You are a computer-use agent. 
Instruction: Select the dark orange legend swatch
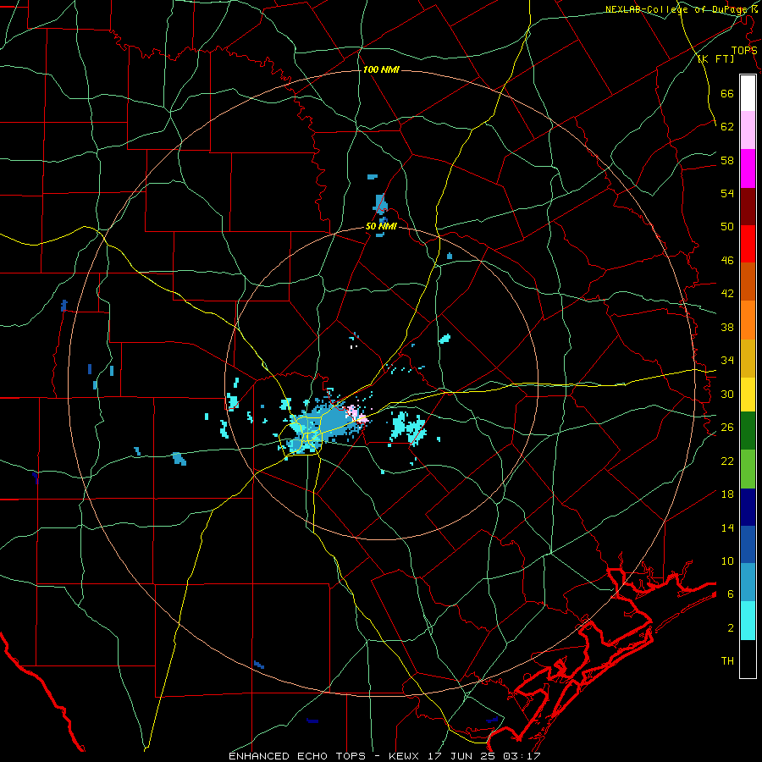(748, 281)
